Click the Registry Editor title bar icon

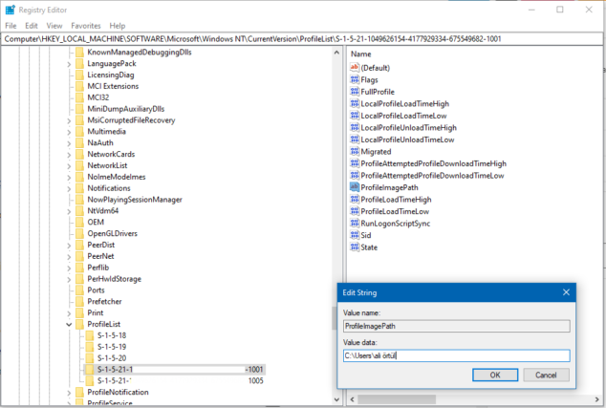click(x=9, y=9)
